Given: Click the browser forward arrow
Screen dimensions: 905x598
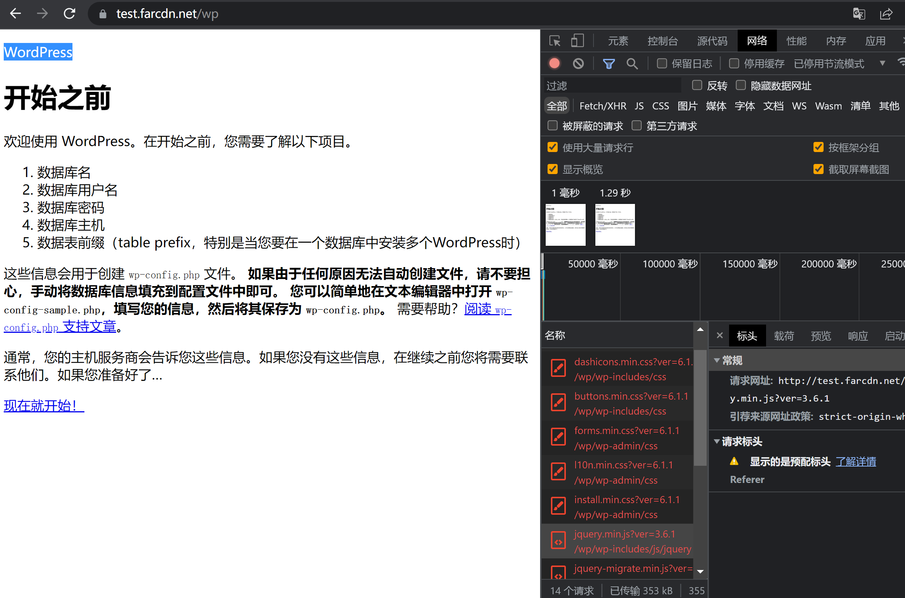Looking at the screenshot, I should point(42,14).
